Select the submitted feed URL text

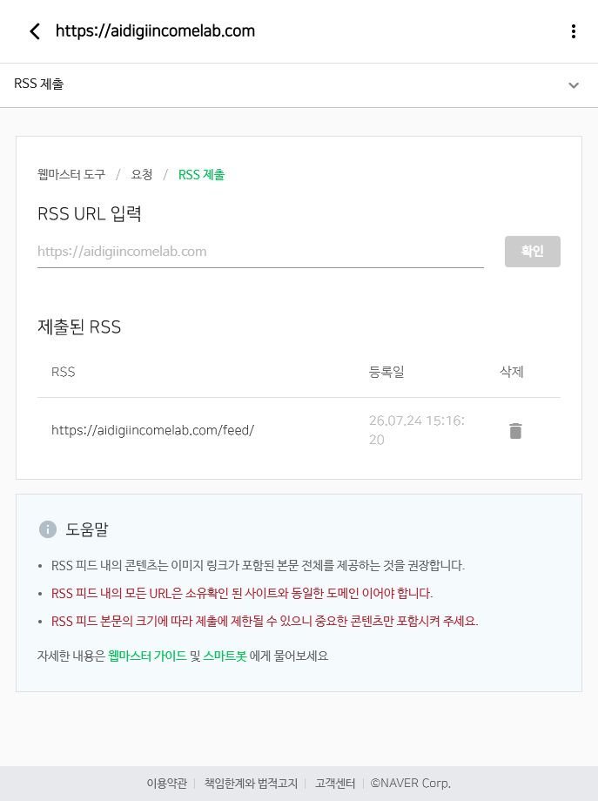click(x=152, y=430)
